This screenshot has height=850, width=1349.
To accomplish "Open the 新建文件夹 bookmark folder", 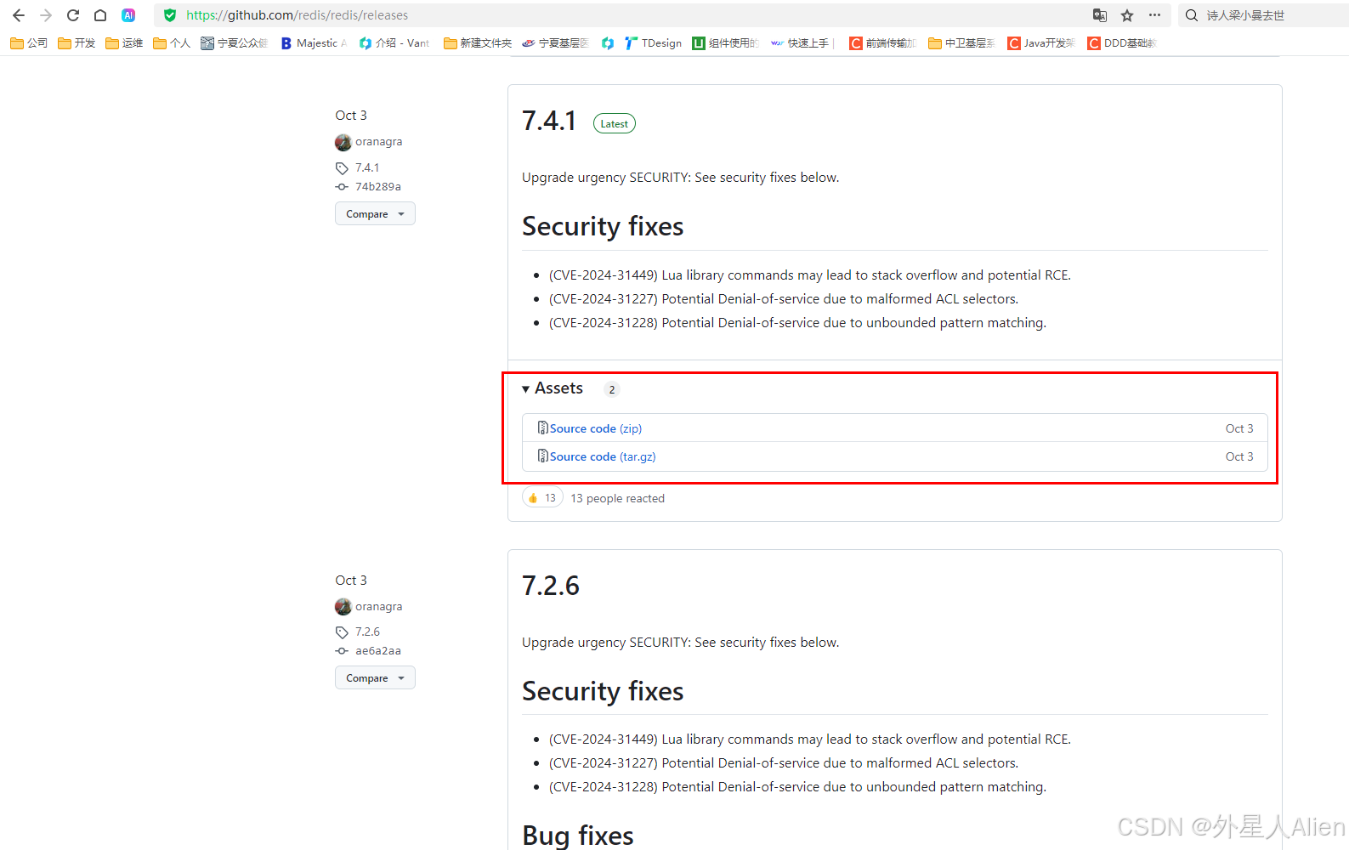I will pyautogui.click(x=478, y=42).
